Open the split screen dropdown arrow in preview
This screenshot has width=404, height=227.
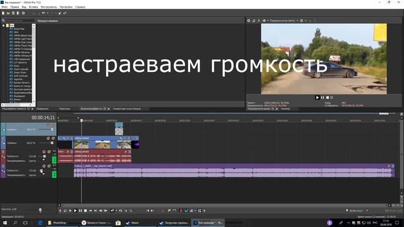(x=268, y=21)
